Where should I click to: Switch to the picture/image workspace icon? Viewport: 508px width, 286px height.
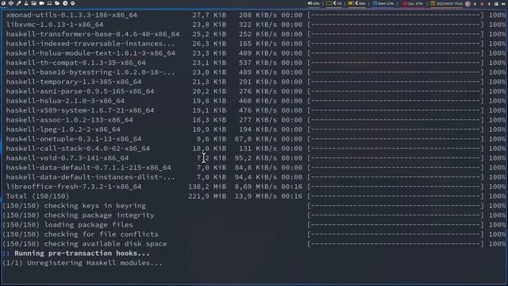pyautogui.click(x=34, y=3)
